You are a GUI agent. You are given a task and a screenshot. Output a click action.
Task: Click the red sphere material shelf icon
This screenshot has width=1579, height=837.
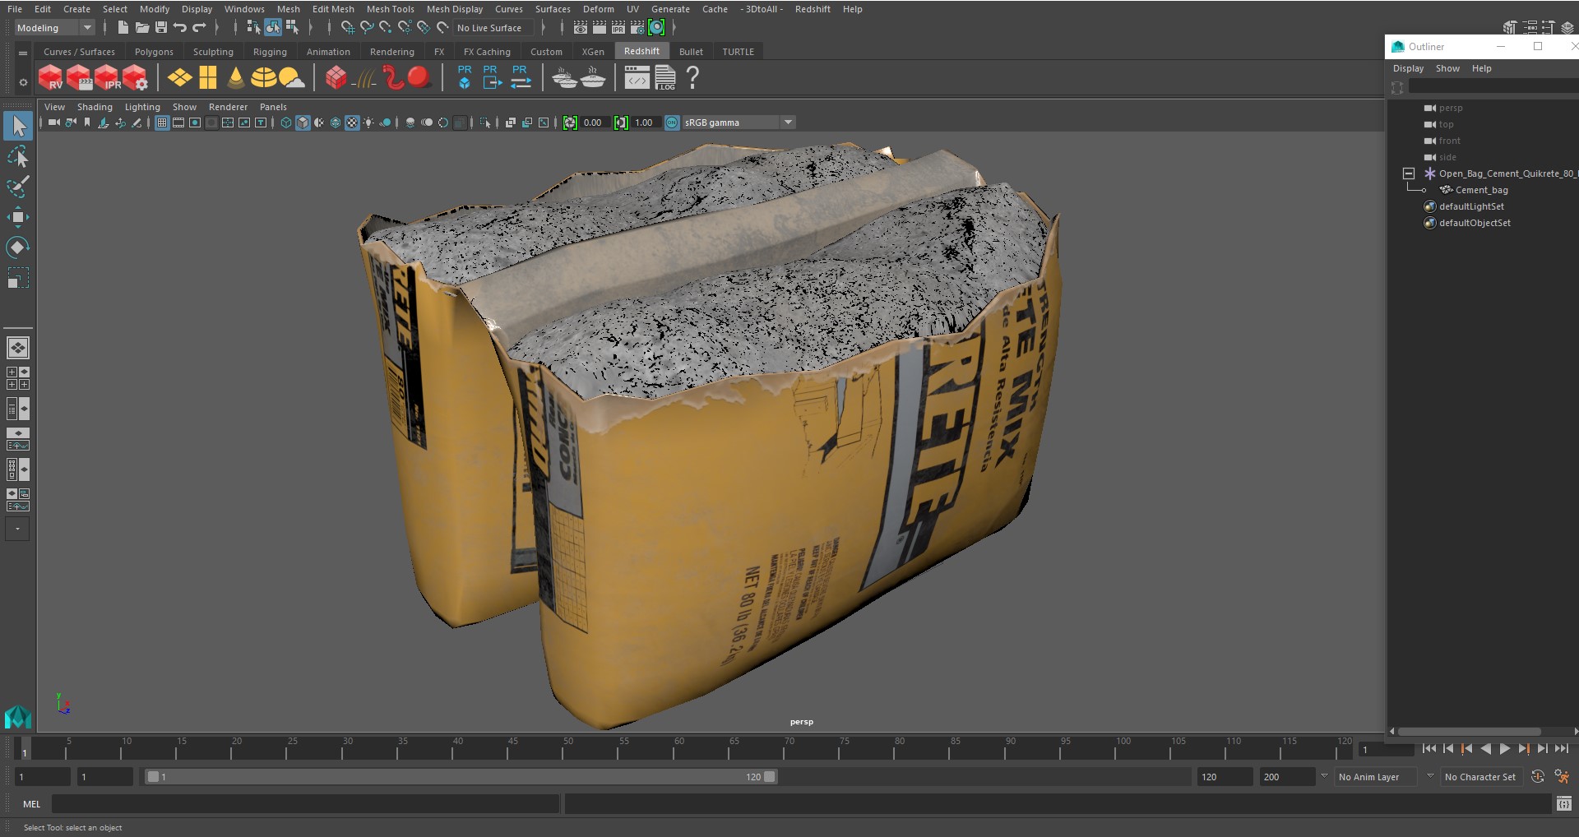(419, 78)
